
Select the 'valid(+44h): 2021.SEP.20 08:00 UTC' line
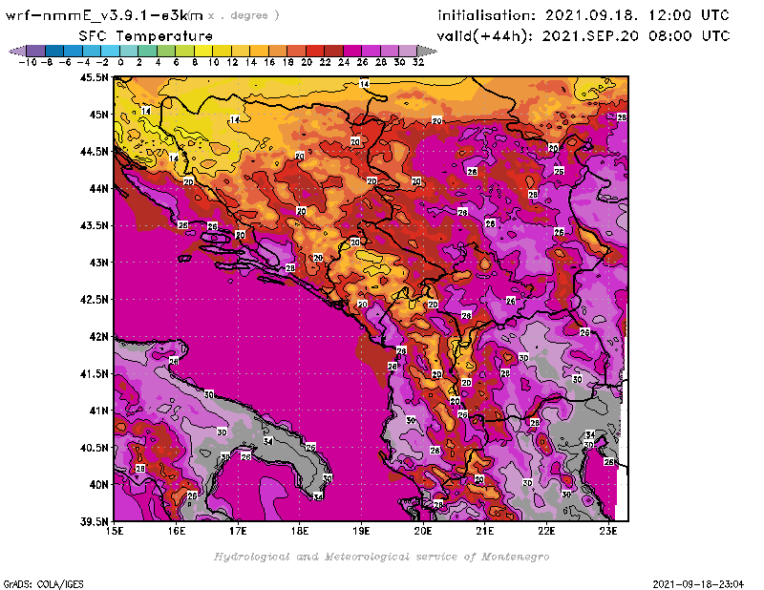pyautogui.click(x=584, y=35)
